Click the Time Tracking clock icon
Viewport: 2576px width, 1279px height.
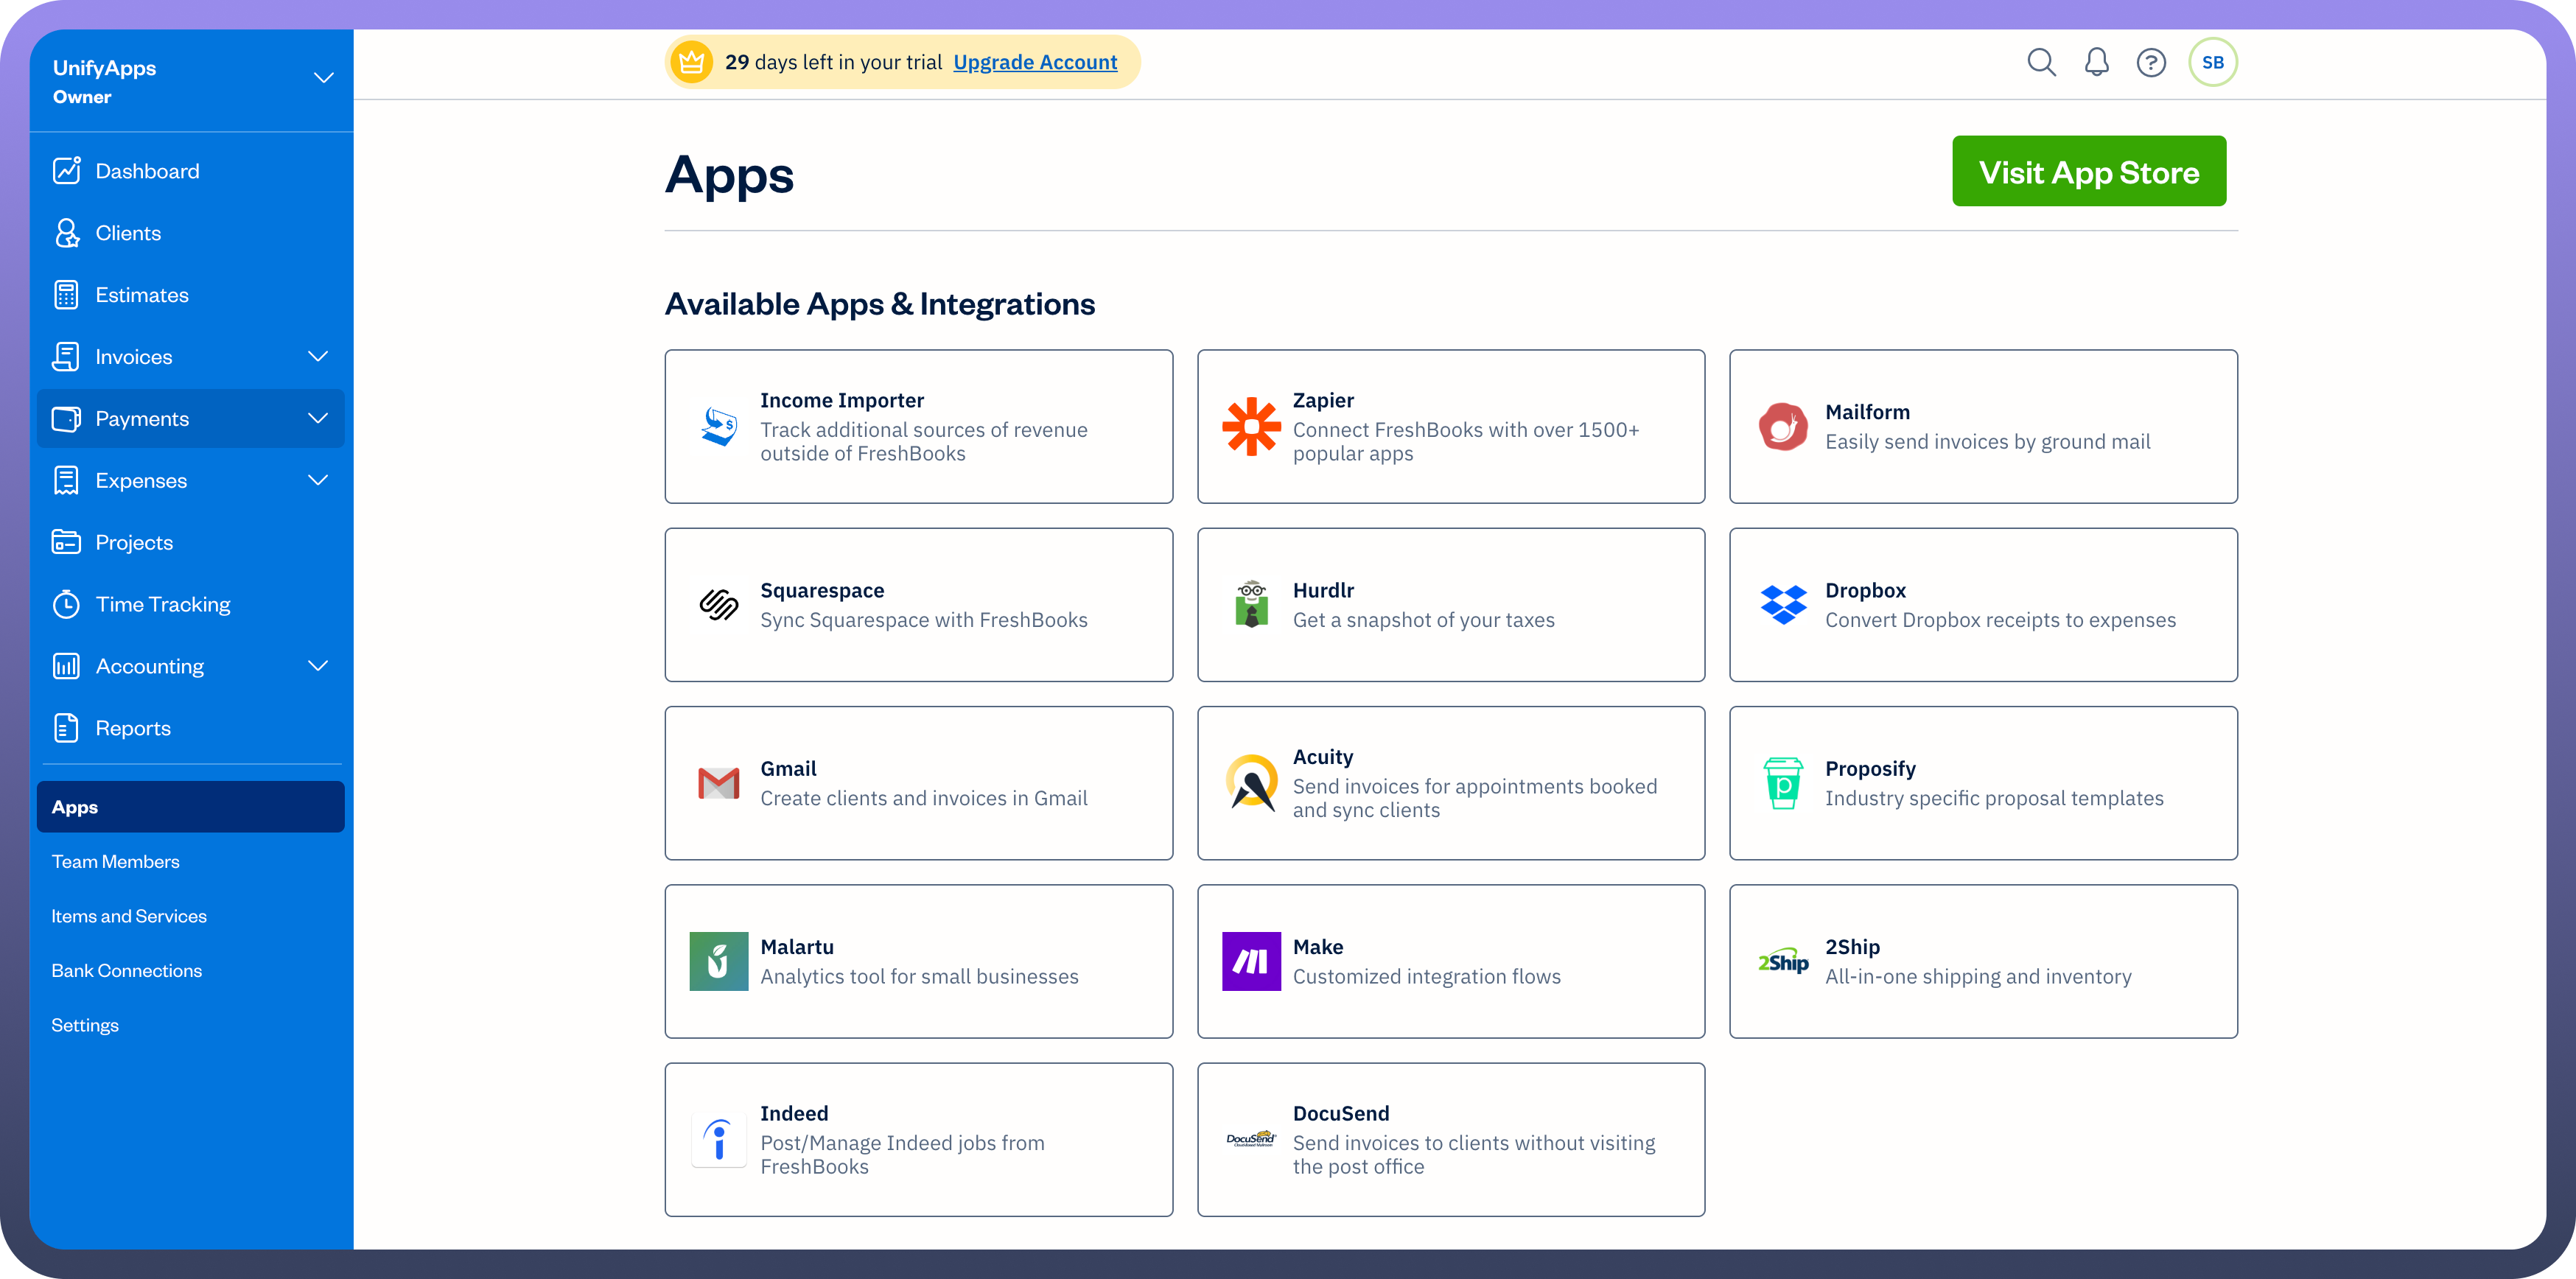66,605
